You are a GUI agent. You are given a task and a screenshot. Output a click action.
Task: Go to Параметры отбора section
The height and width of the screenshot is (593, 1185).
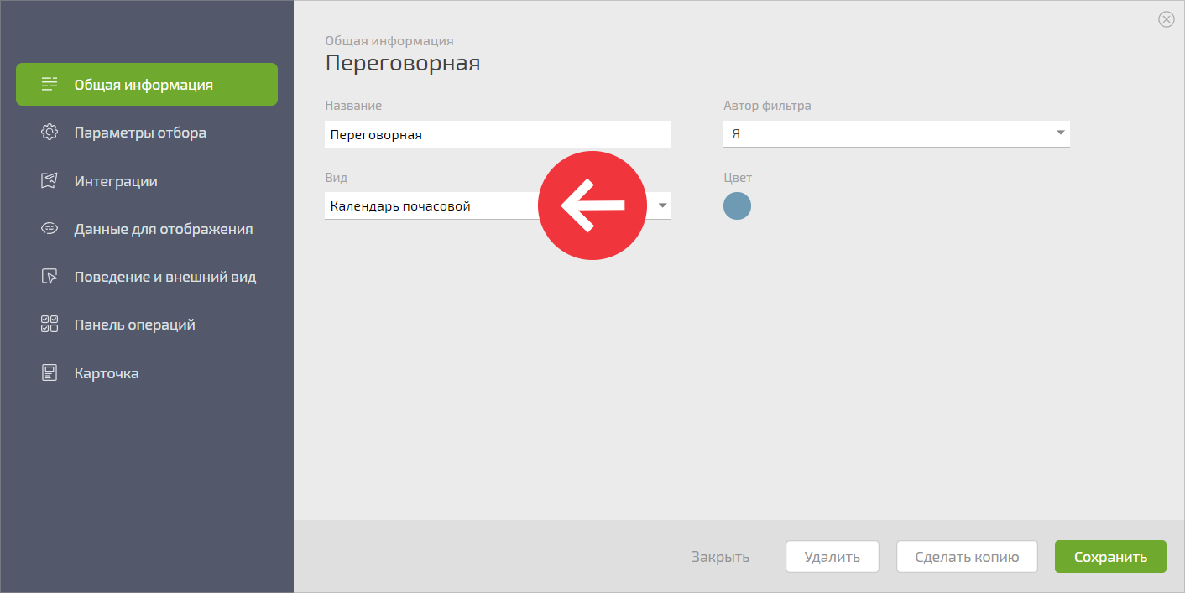click(147, 133)
